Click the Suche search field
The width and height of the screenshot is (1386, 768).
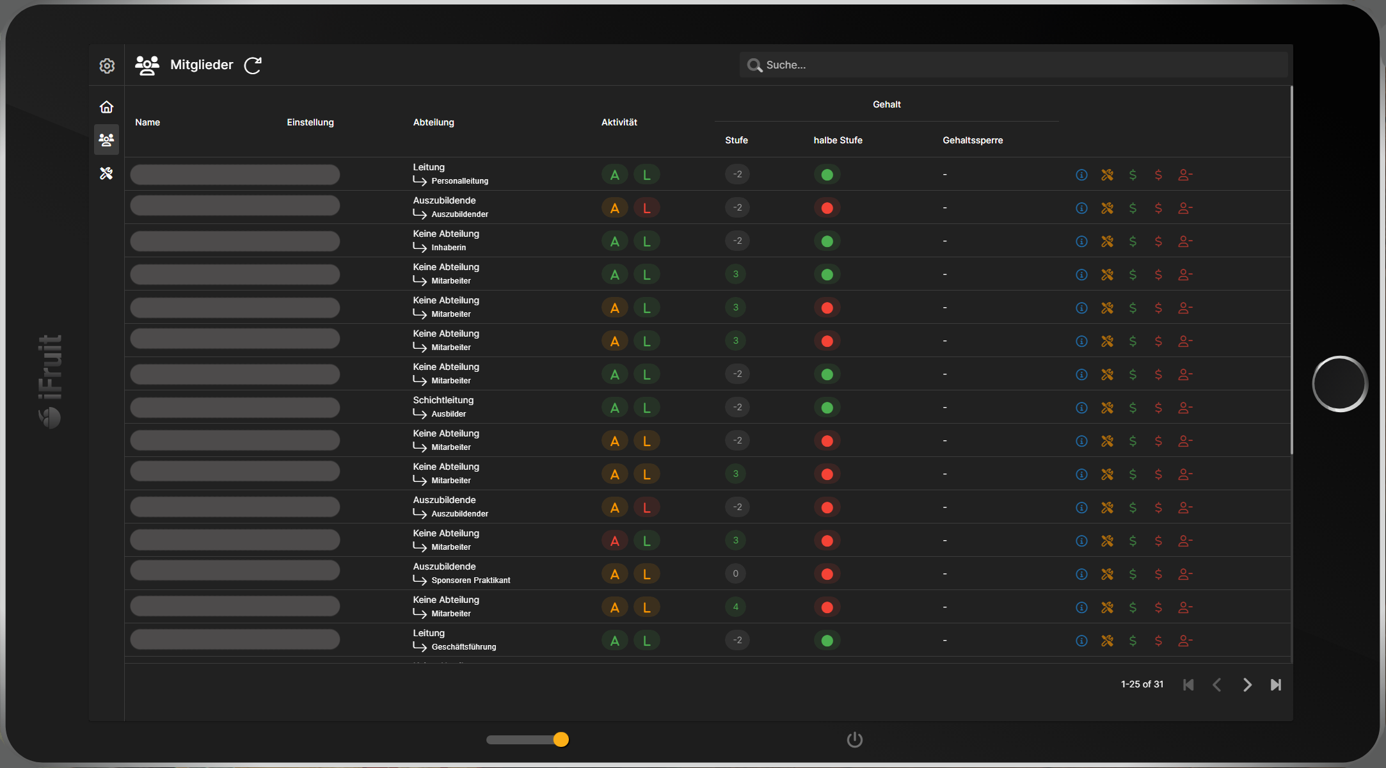1014,65
